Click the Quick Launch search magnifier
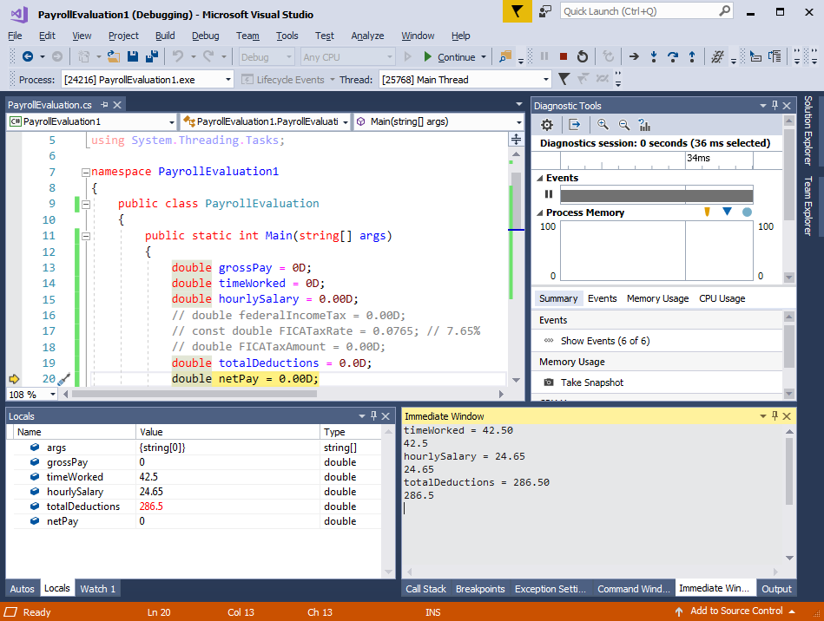Viewport: 824px width, 621px height. tap(724, 11)
